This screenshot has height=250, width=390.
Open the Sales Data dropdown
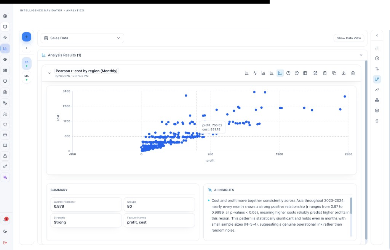tap(82, 38)
